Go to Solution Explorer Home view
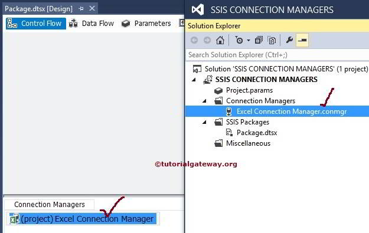Image resolution: width=369 pixels, height=233 pixels. click(x=220, y=40)
